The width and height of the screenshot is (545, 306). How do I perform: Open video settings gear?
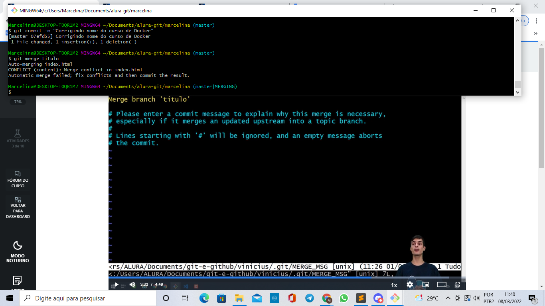410,284
